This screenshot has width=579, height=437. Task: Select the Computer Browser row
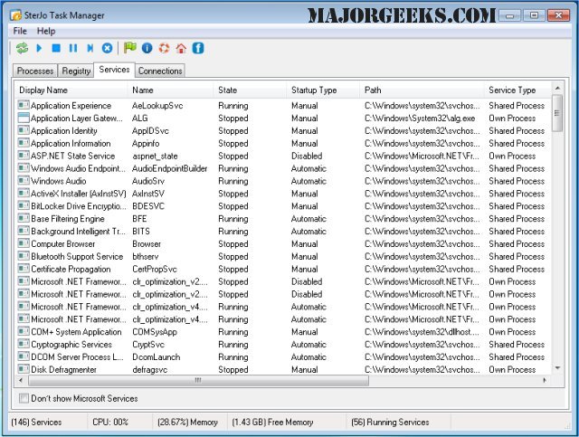coord(283,243)
